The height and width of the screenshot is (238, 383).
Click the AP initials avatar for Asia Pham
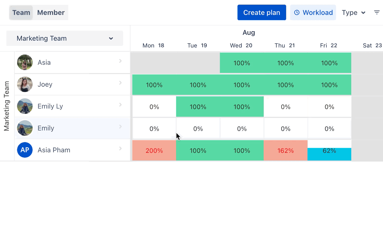coord(25,150)
